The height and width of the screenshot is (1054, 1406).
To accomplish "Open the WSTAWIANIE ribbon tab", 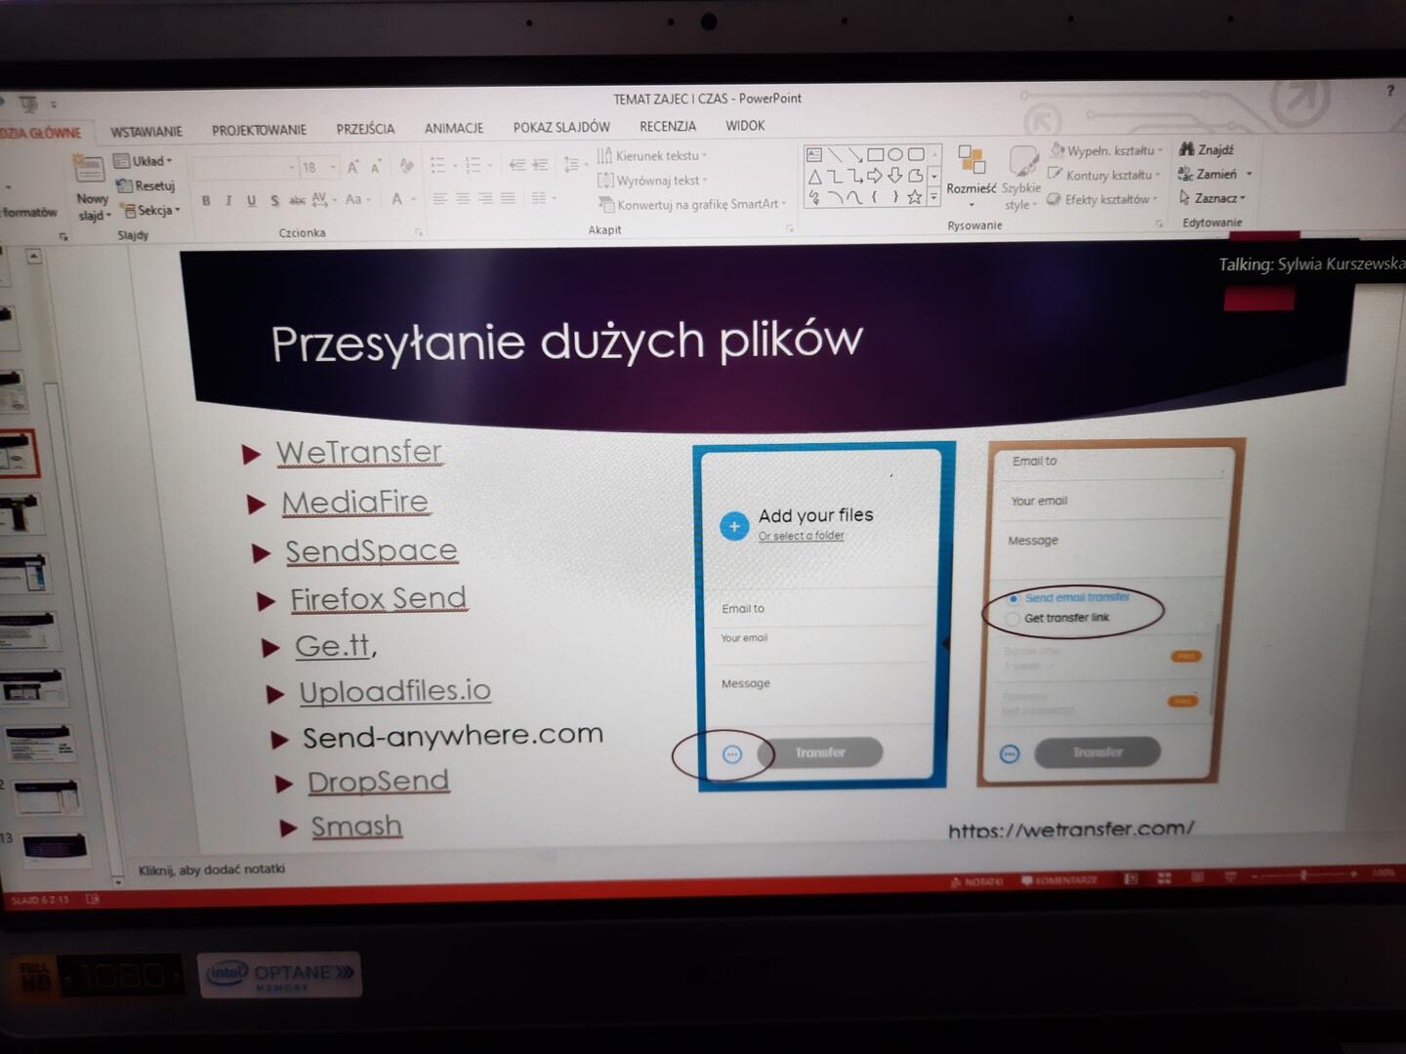I will click(x=146, y=131).
